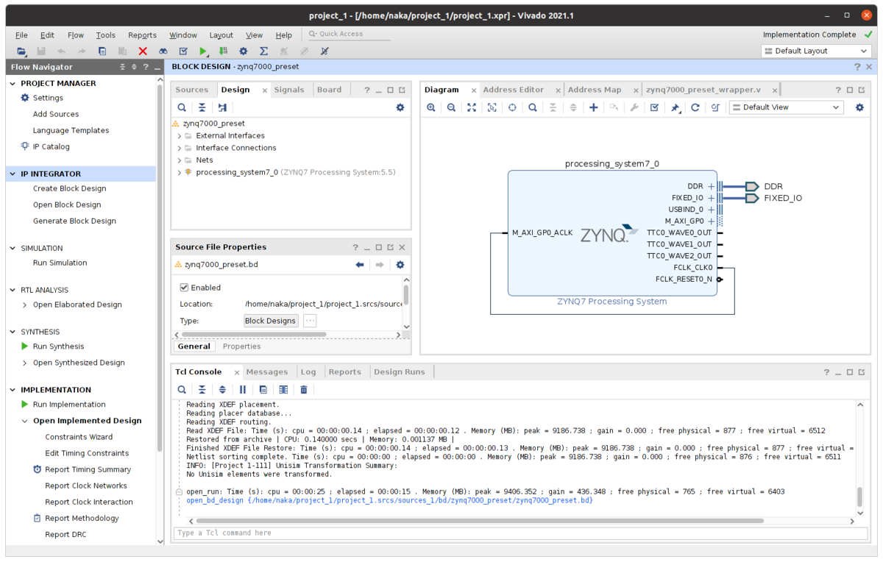Zoom in on the block diagram
The image size is (883, 562).
(431, 107)
